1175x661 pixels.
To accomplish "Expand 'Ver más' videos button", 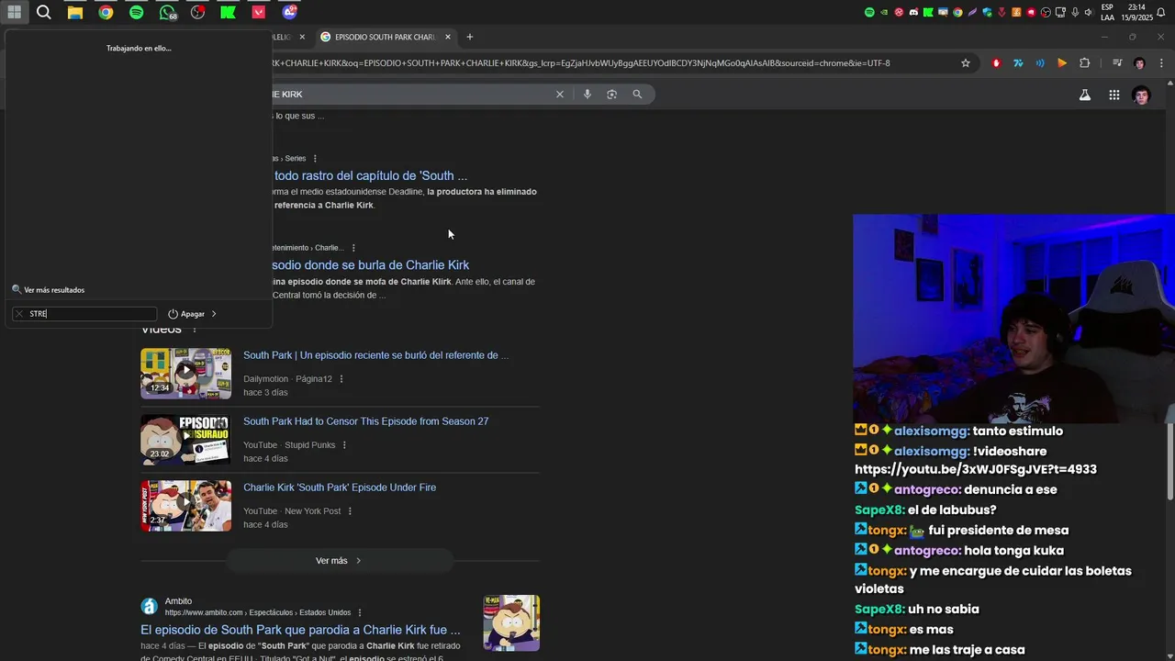I will click(340, 561).
